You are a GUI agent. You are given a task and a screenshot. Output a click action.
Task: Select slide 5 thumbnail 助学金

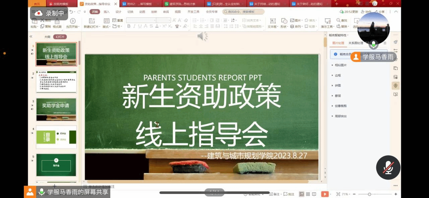pyautogui.click(x=56, y=164)
